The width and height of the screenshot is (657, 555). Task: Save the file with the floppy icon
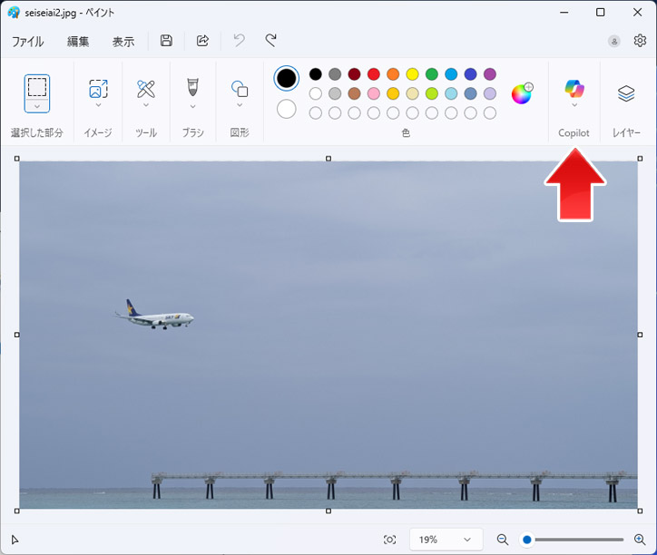pyautogui.click(x=166, y=41)
